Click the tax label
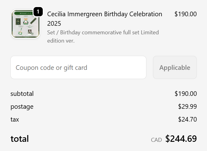207x151 pixels. pos(15,119)
